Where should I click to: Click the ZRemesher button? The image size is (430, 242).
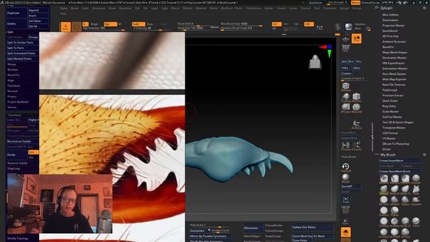pyautogui.click(x=253, y=228)
